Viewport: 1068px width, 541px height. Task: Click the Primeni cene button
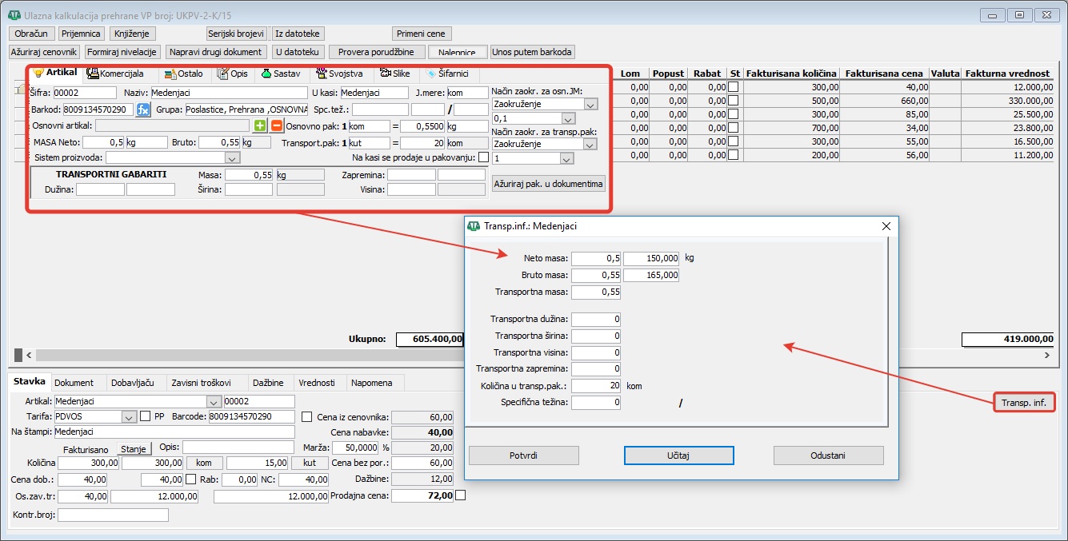(422, 34)
